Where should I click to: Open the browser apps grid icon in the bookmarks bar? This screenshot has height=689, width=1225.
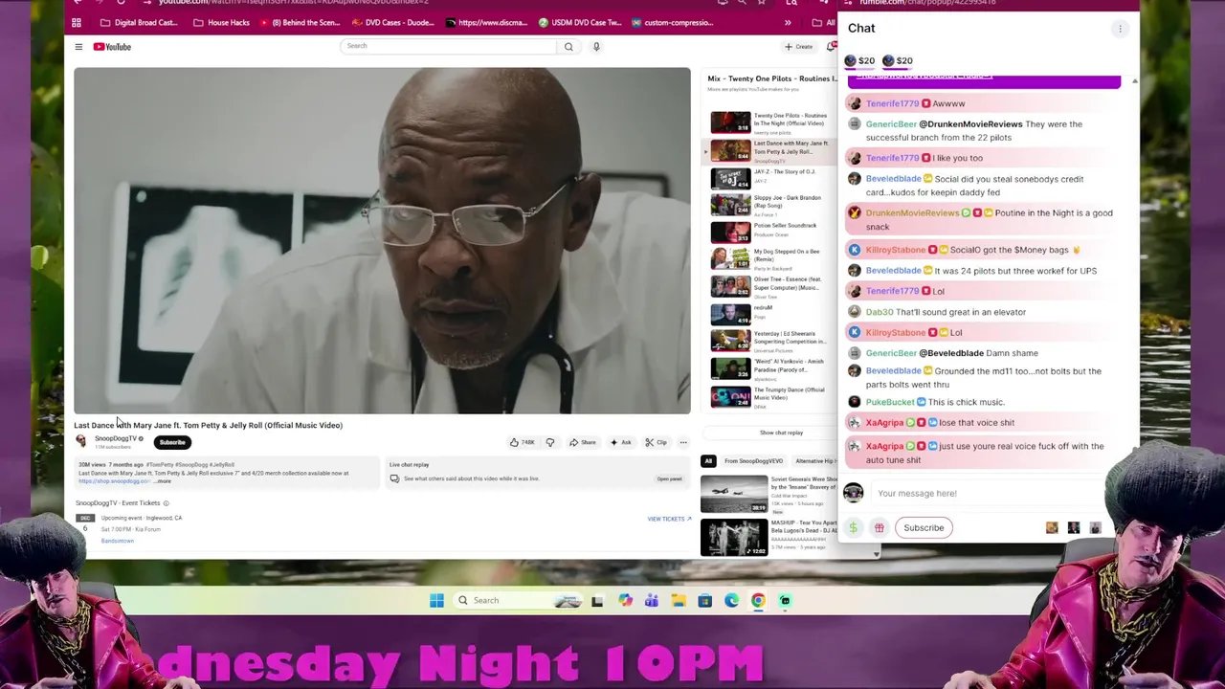77,23
